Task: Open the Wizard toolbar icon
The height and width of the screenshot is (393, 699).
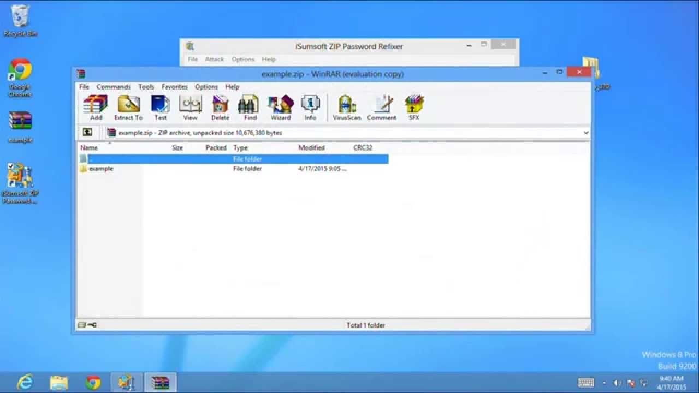Action: click(281, 108)
